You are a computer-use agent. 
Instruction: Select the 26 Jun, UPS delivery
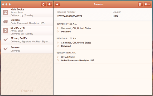tap(27, 31)
